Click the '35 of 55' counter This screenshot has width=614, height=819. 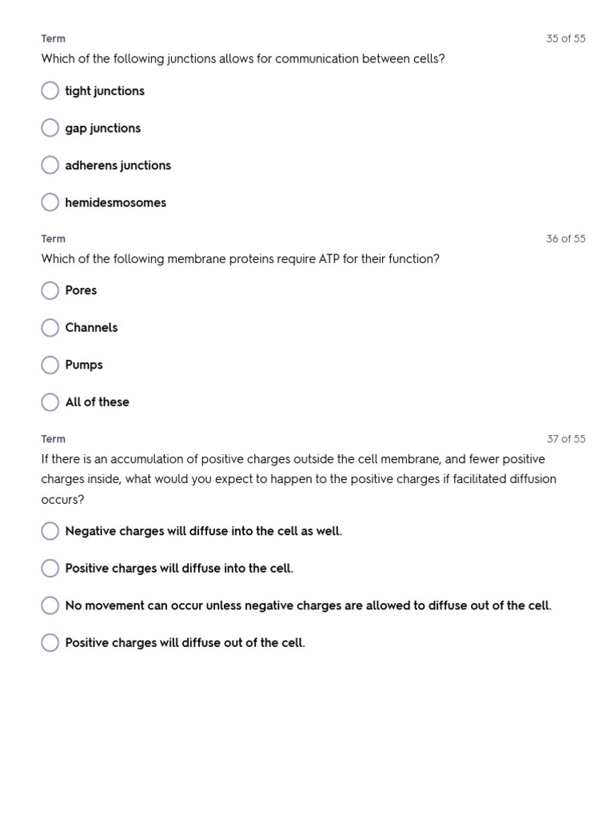tap(565, 38)
